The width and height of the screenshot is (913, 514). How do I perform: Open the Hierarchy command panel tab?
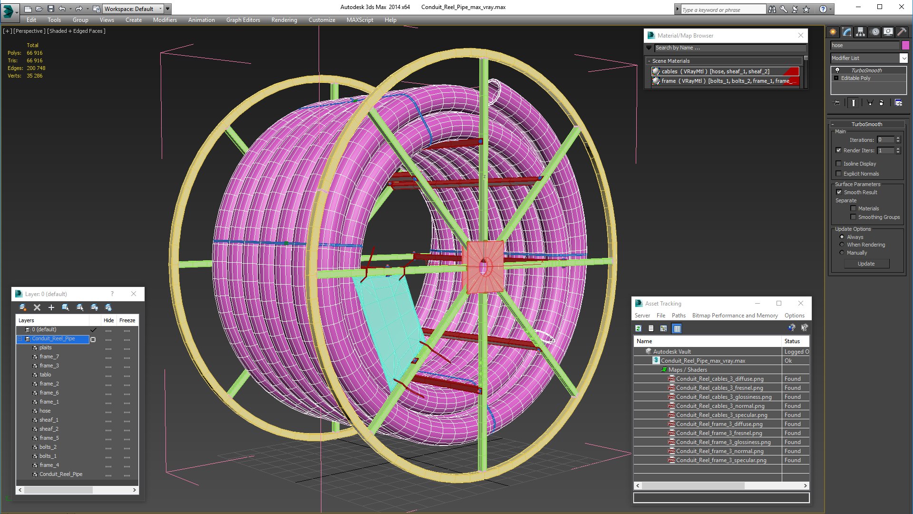pos(860,32)
